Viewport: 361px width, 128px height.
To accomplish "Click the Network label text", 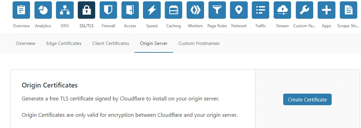I will [x=239, y=26].
